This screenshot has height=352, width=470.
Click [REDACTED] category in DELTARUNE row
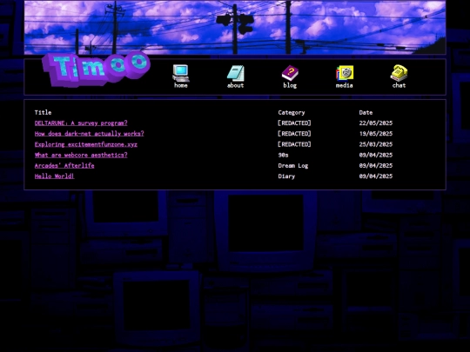coord(294,123)
